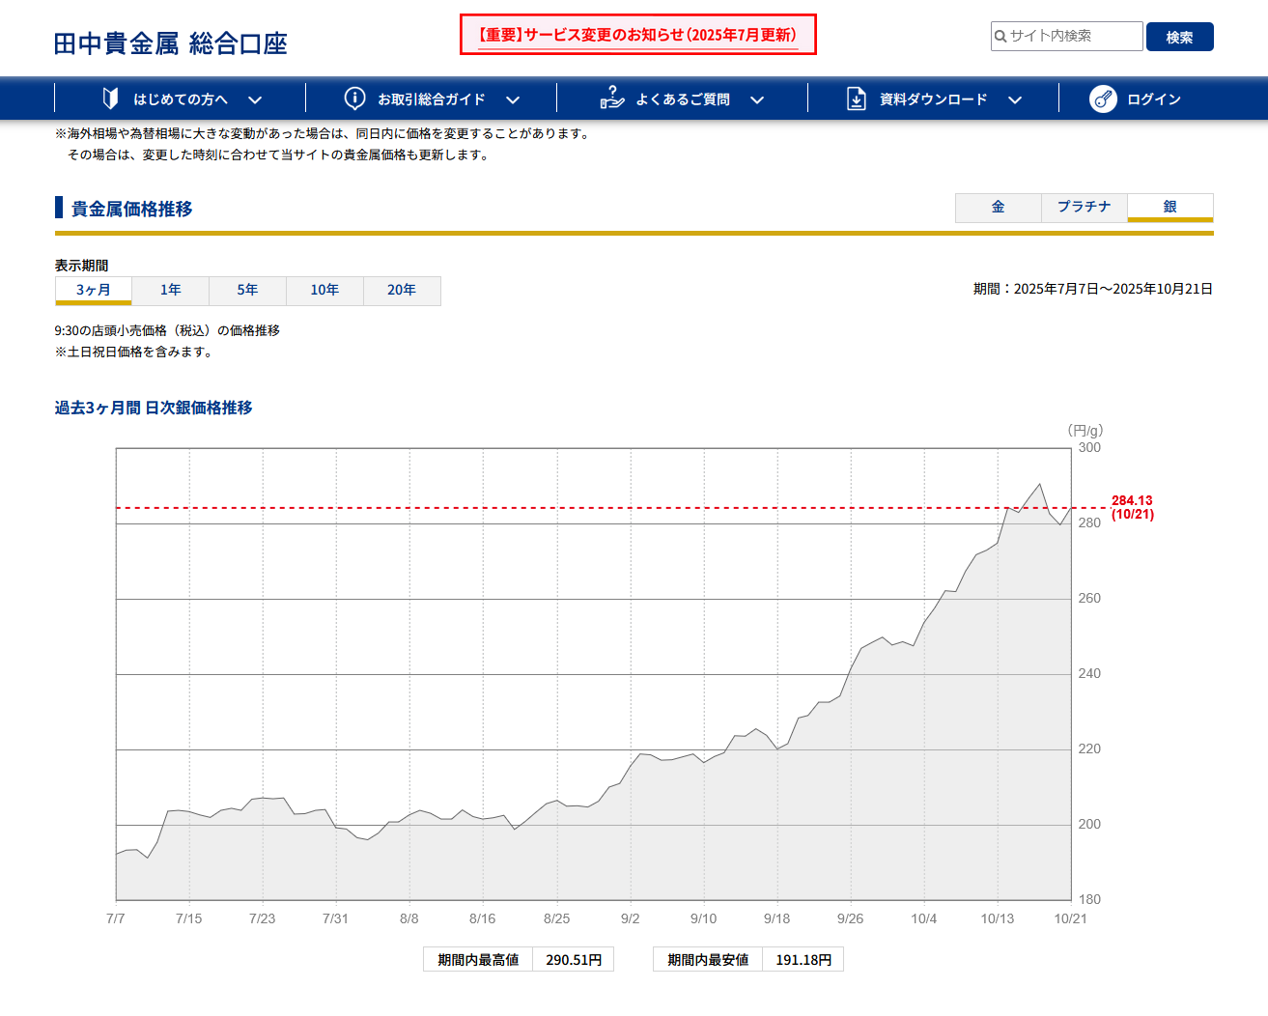Select the 10年 display period
Image resolution: width=1268 pixels, height=1016 pixels.
[325, 291]
